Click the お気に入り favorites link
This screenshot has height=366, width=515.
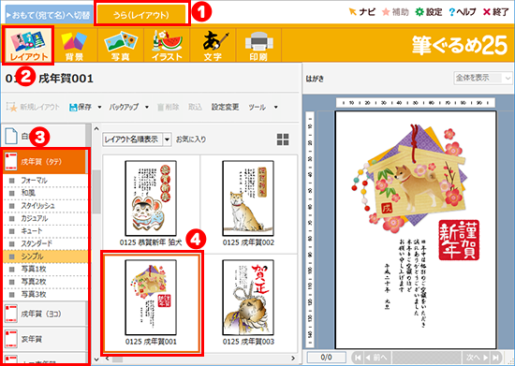pos(191,139)
